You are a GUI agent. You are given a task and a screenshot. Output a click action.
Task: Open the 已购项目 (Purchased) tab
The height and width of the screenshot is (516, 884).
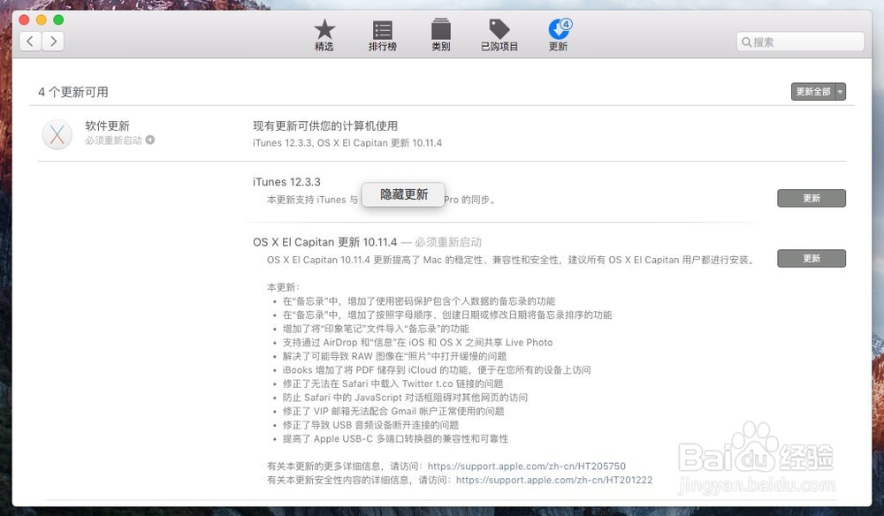499,35
